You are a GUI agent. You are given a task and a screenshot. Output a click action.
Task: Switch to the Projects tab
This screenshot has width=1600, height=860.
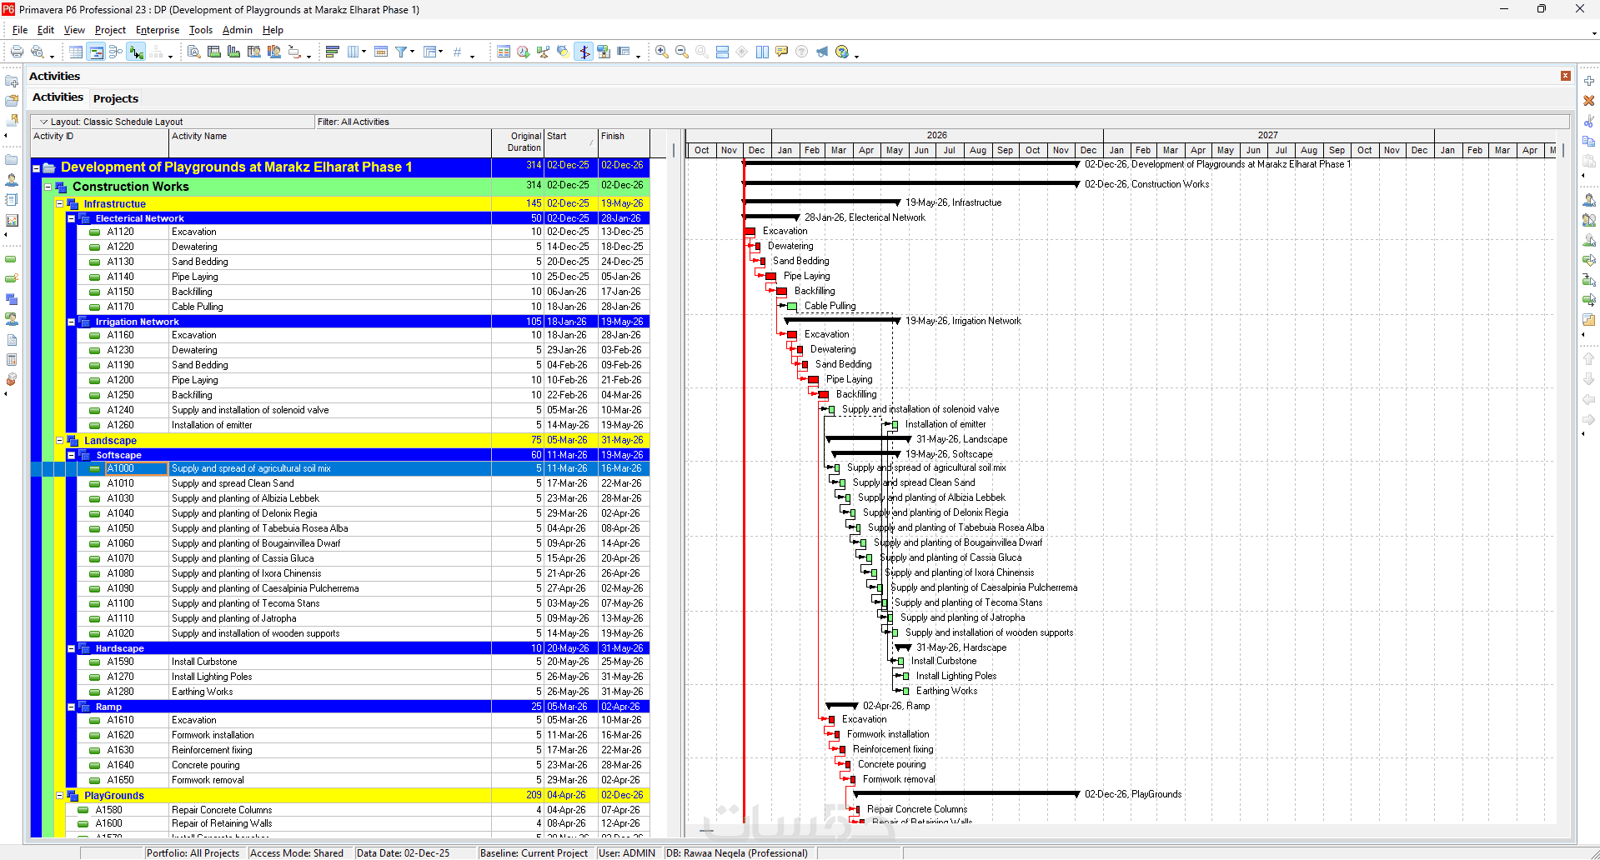tap(116, 98)
